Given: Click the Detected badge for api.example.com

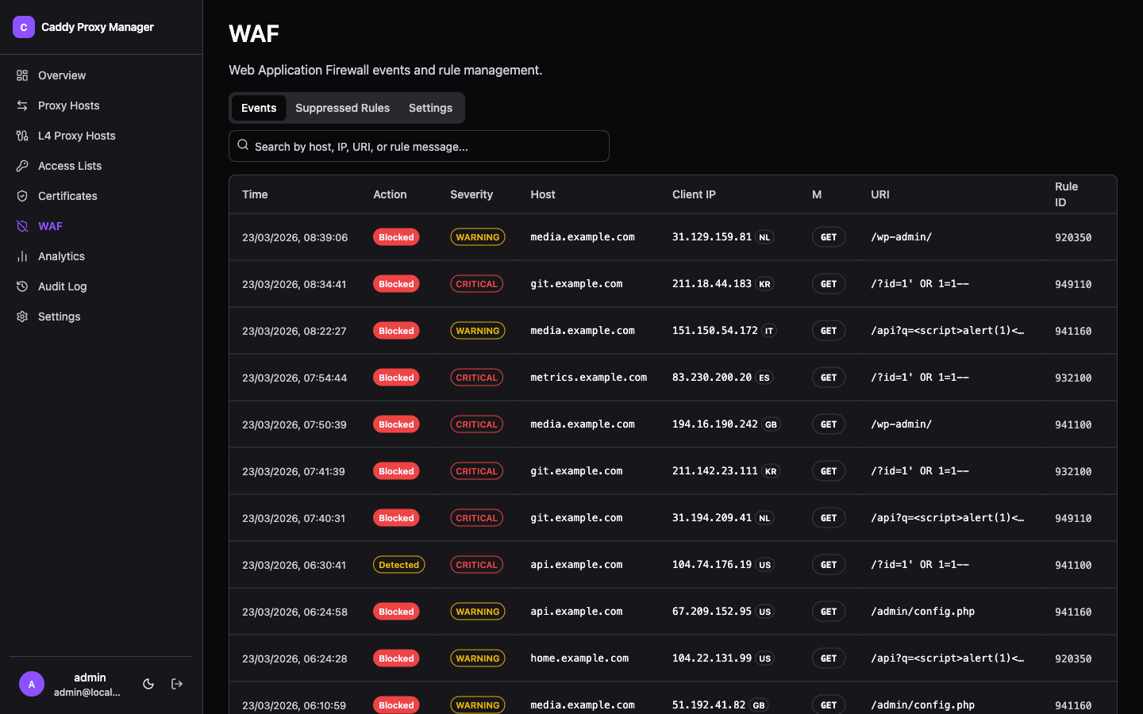Looking at the screenshot, I should pos(398,564).
